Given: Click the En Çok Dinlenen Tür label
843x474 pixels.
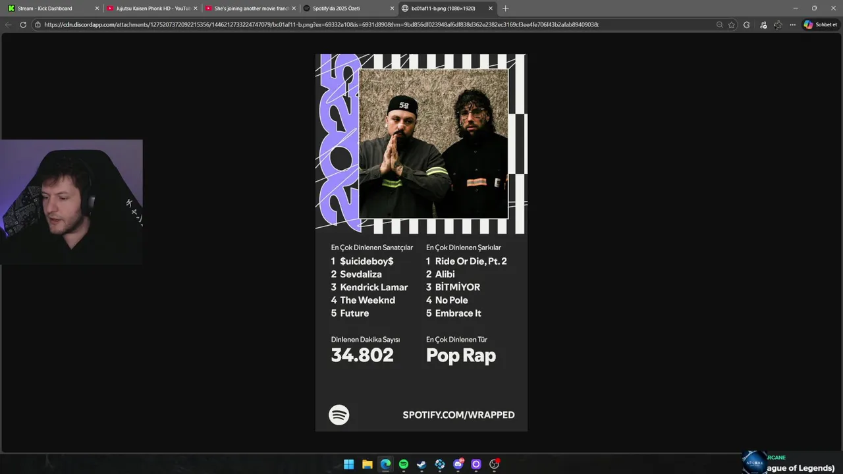Looking at the screenshot, I should coord(456,340).
